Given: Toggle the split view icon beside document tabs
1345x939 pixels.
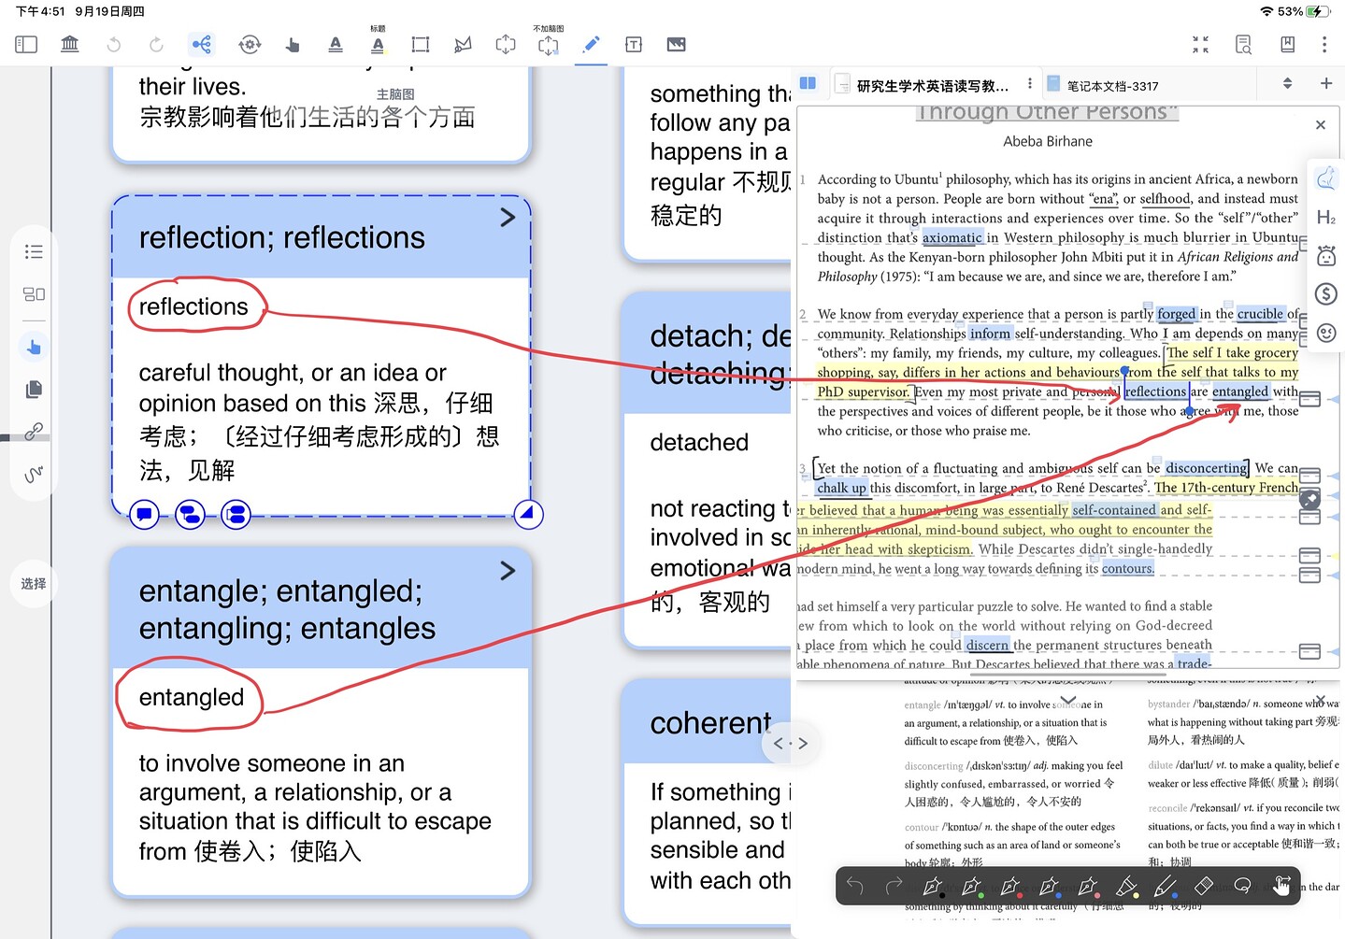Looking at the screenshot, I should tap(808, 83).
